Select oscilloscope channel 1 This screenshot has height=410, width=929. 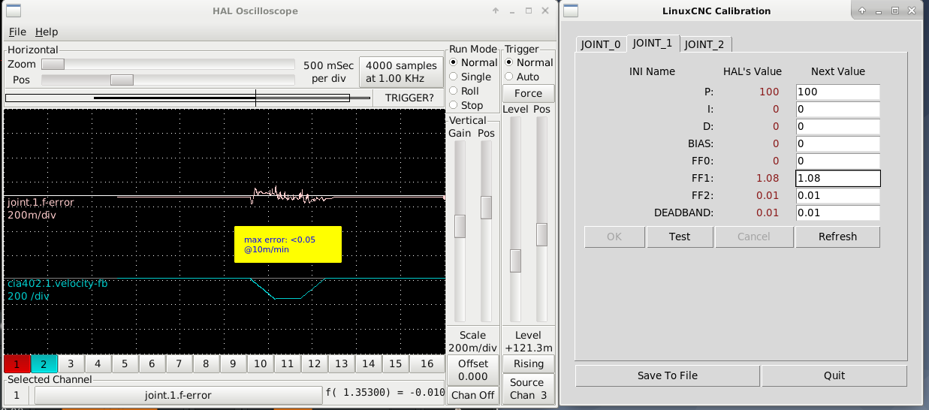[17, 364]
